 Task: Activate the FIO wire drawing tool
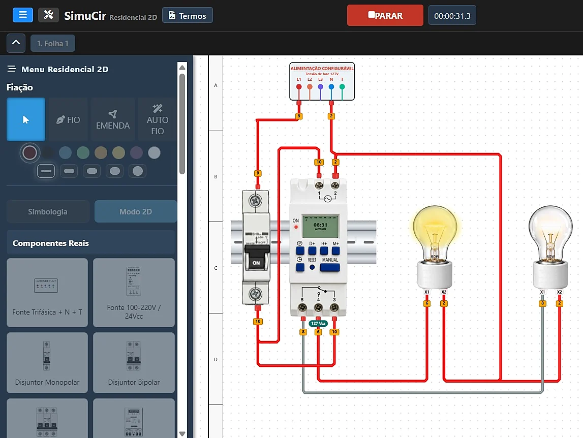[69, 119]
